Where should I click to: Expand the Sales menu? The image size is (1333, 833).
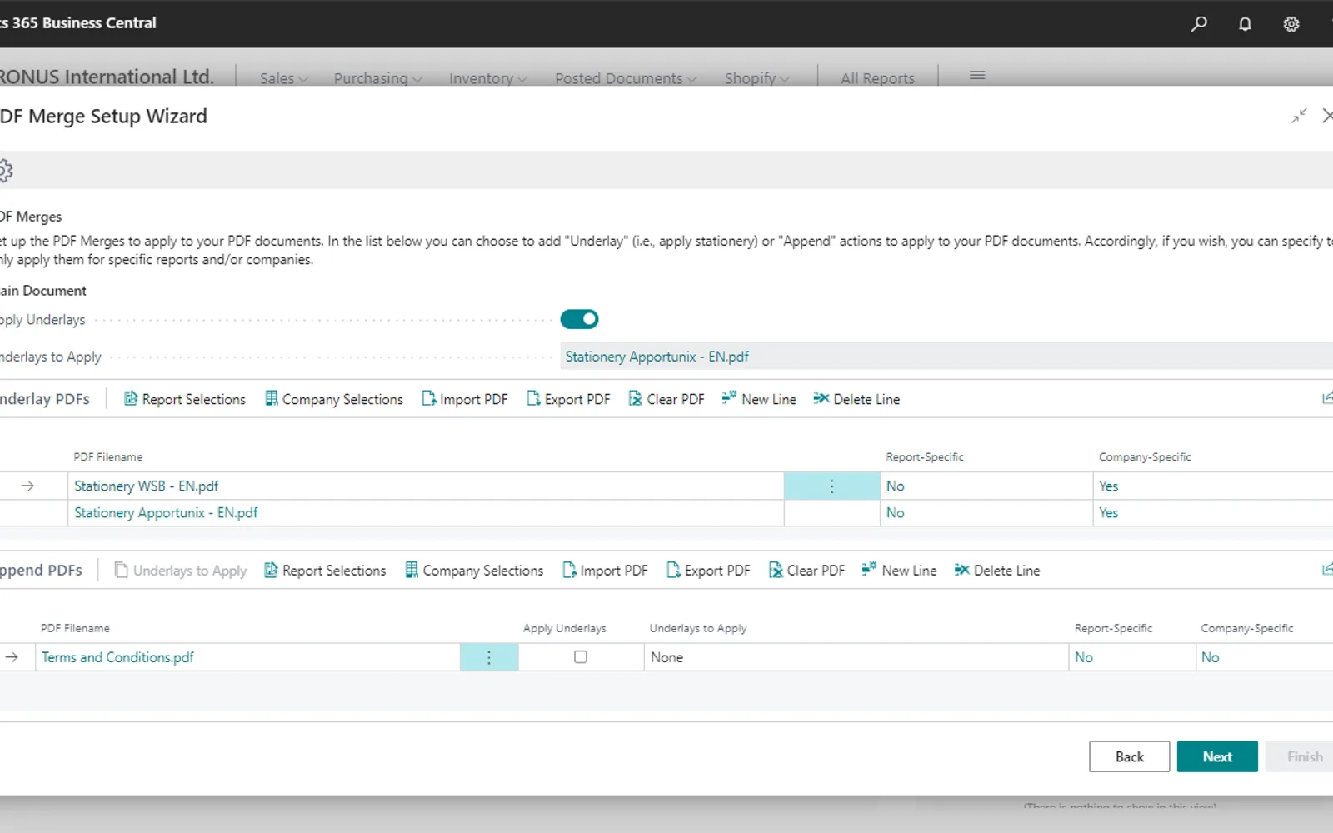click(x=284, y=78)
